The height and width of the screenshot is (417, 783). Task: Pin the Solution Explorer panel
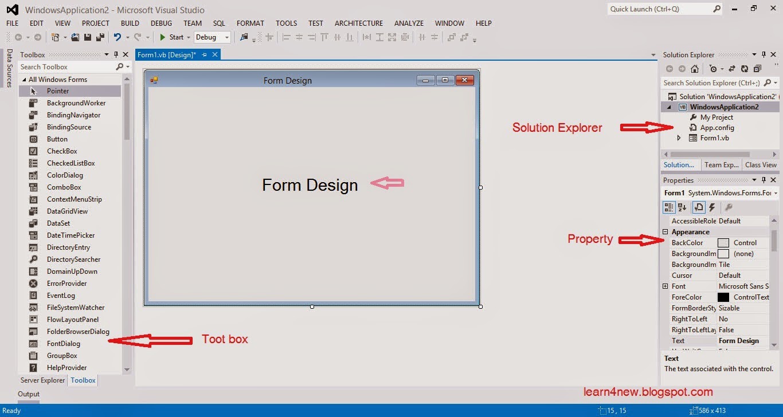(762, 54)
